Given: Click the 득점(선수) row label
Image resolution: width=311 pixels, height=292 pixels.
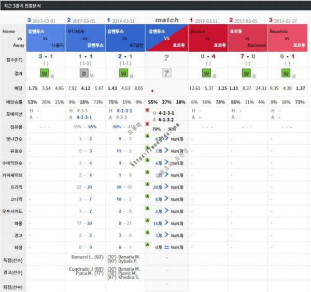Looking at the screenshot, I should pos(13,260).
